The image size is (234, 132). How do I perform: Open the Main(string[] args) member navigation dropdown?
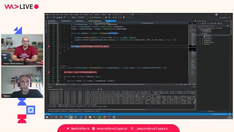click(x=165, y=23)
